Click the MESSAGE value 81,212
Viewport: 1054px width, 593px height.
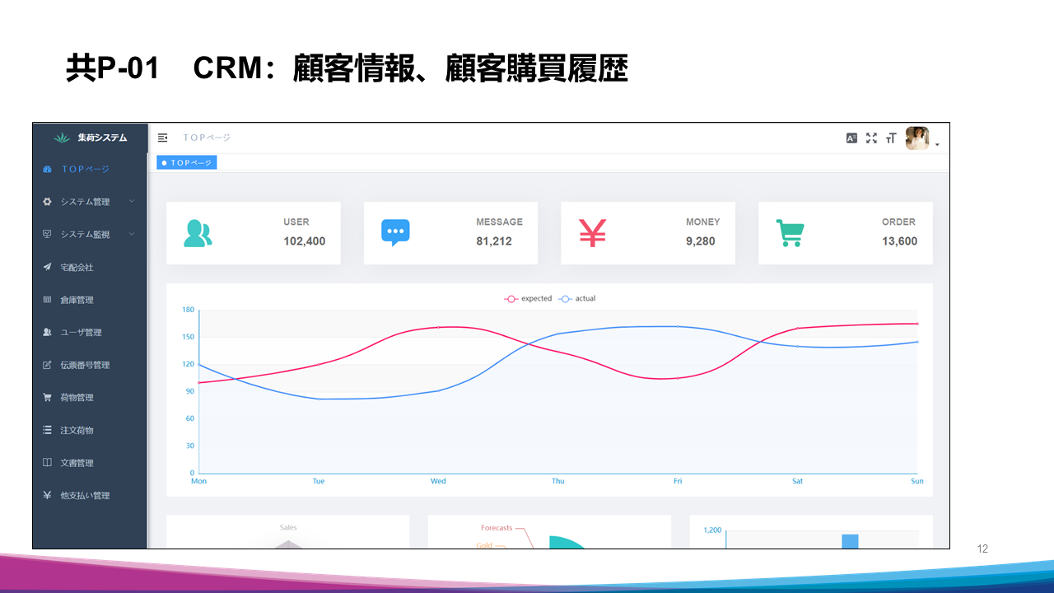(494, 241)
